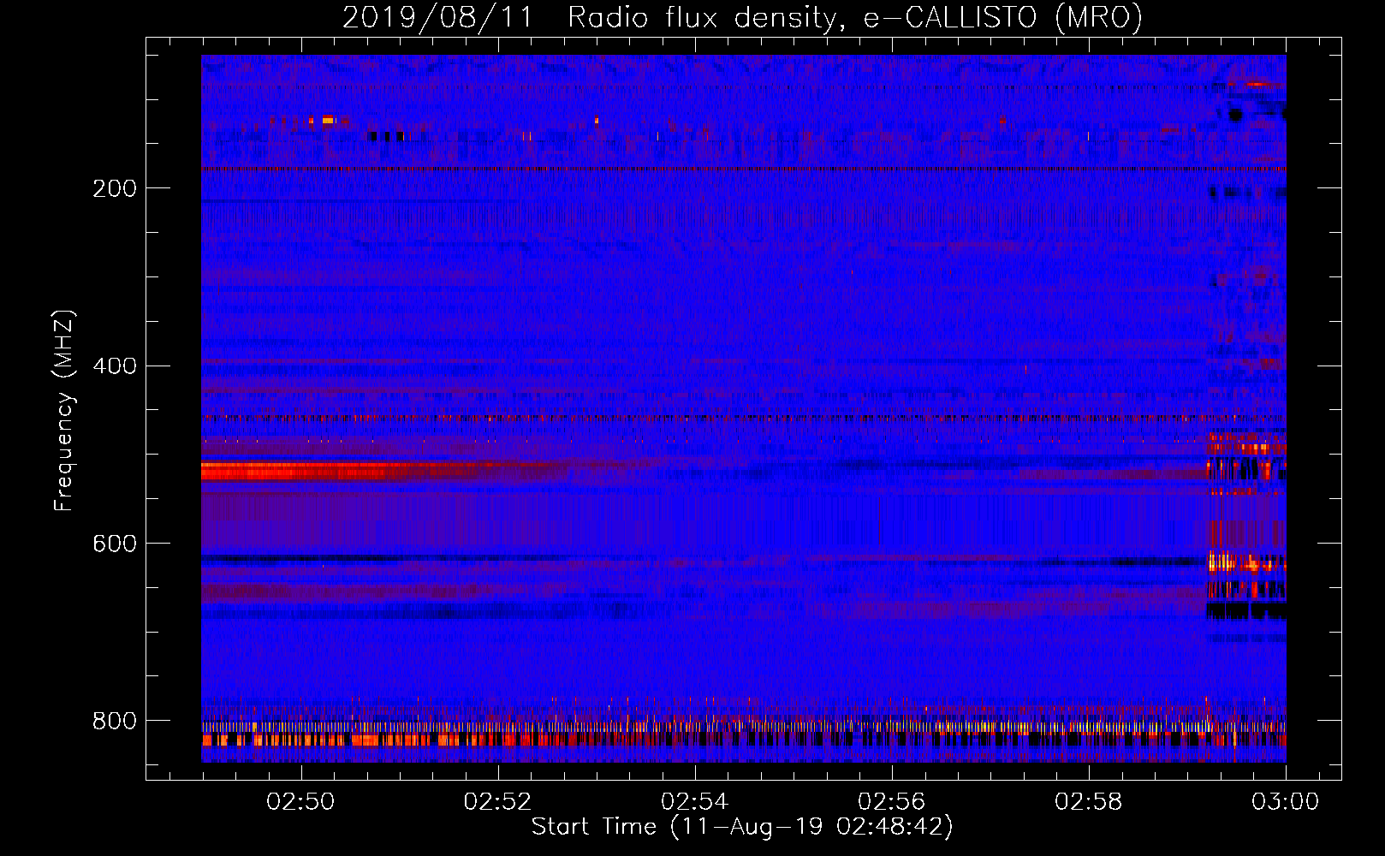1385x856 pixels.
Task: Click the 400 frequency tick label
Action: point(115,366)
